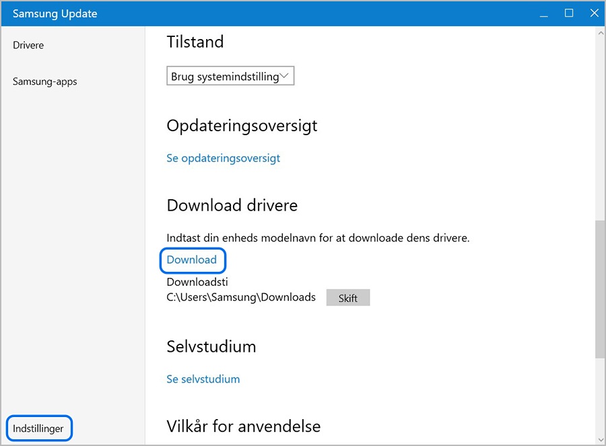Click the Download drivere section heading
The width and height of the screenshot is (606, 446).
[232, 205]
